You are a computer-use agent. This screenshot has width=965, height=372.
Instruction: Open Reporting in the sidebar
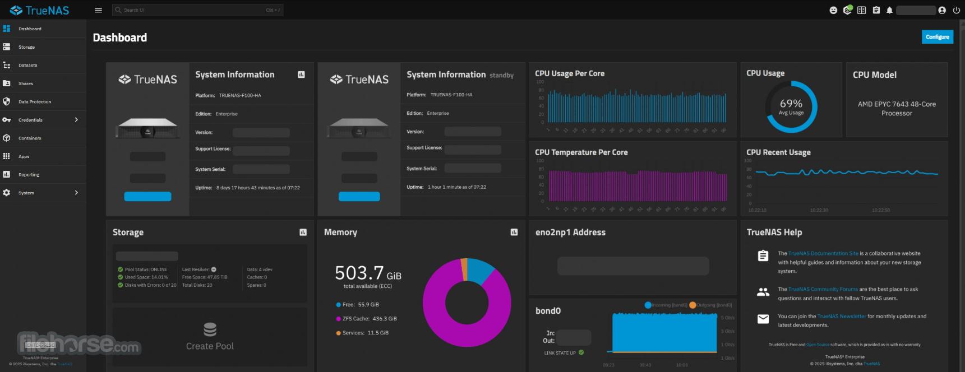(x=43, y=174)
